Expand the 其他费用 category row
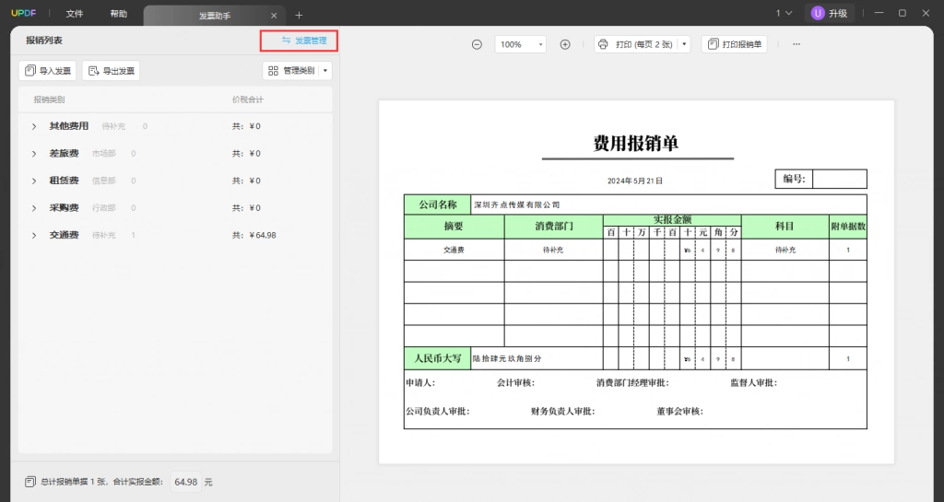The height and width of the screenshot is (502, 944). click(x=34, y=126)
